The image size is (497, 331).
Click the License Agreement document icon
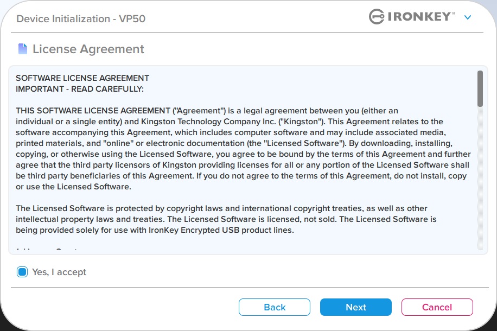[22, 49]
